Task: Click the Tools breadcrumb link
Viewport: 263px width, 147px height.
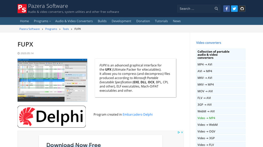Action: pyautogui.click(x=66, y=29)
